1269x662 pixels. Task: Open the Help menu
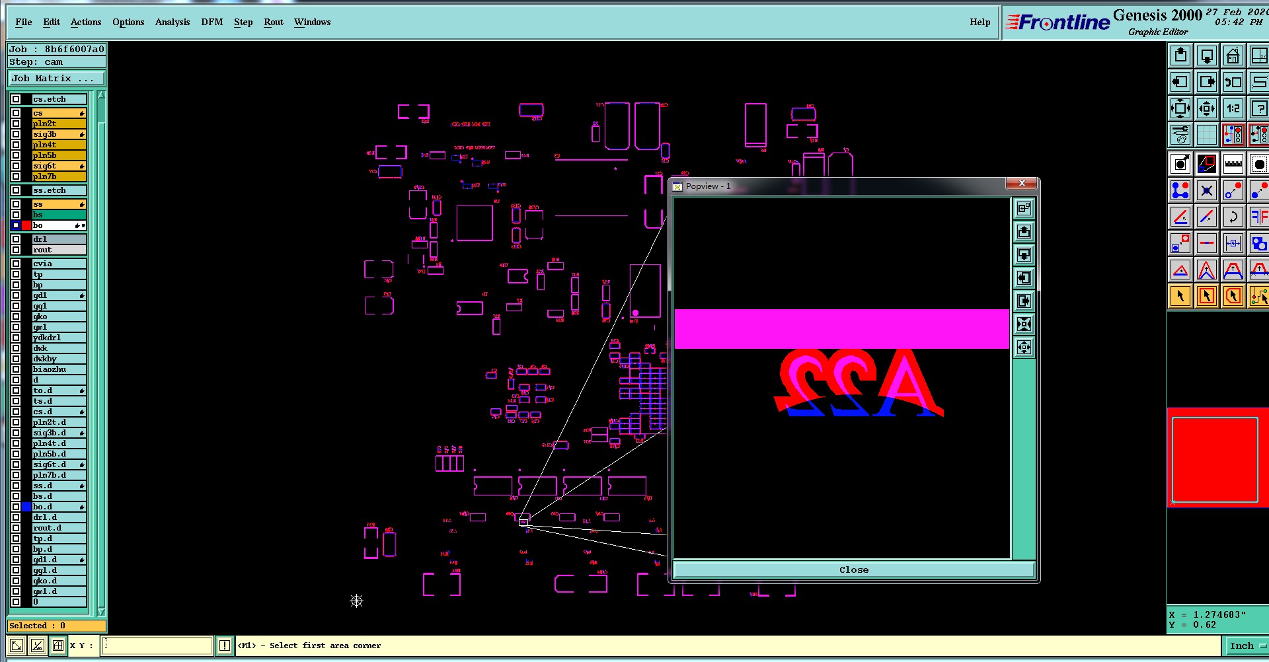pyautogui.click(x=980, y=22)
